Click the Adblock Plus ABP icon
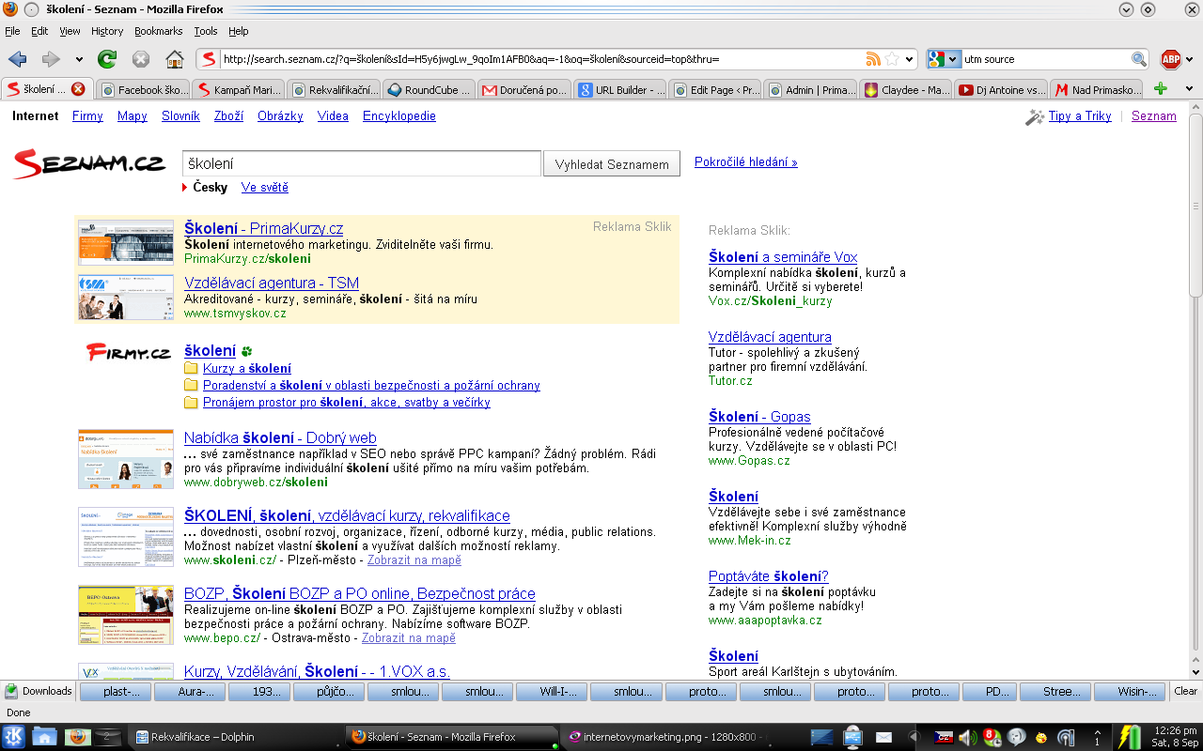 click(1170, 59)
